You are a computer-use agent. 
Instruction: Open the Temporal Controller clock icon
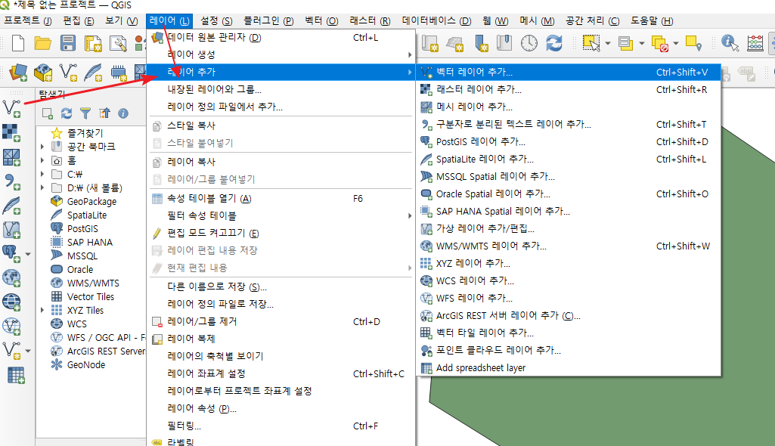(529, 43)
